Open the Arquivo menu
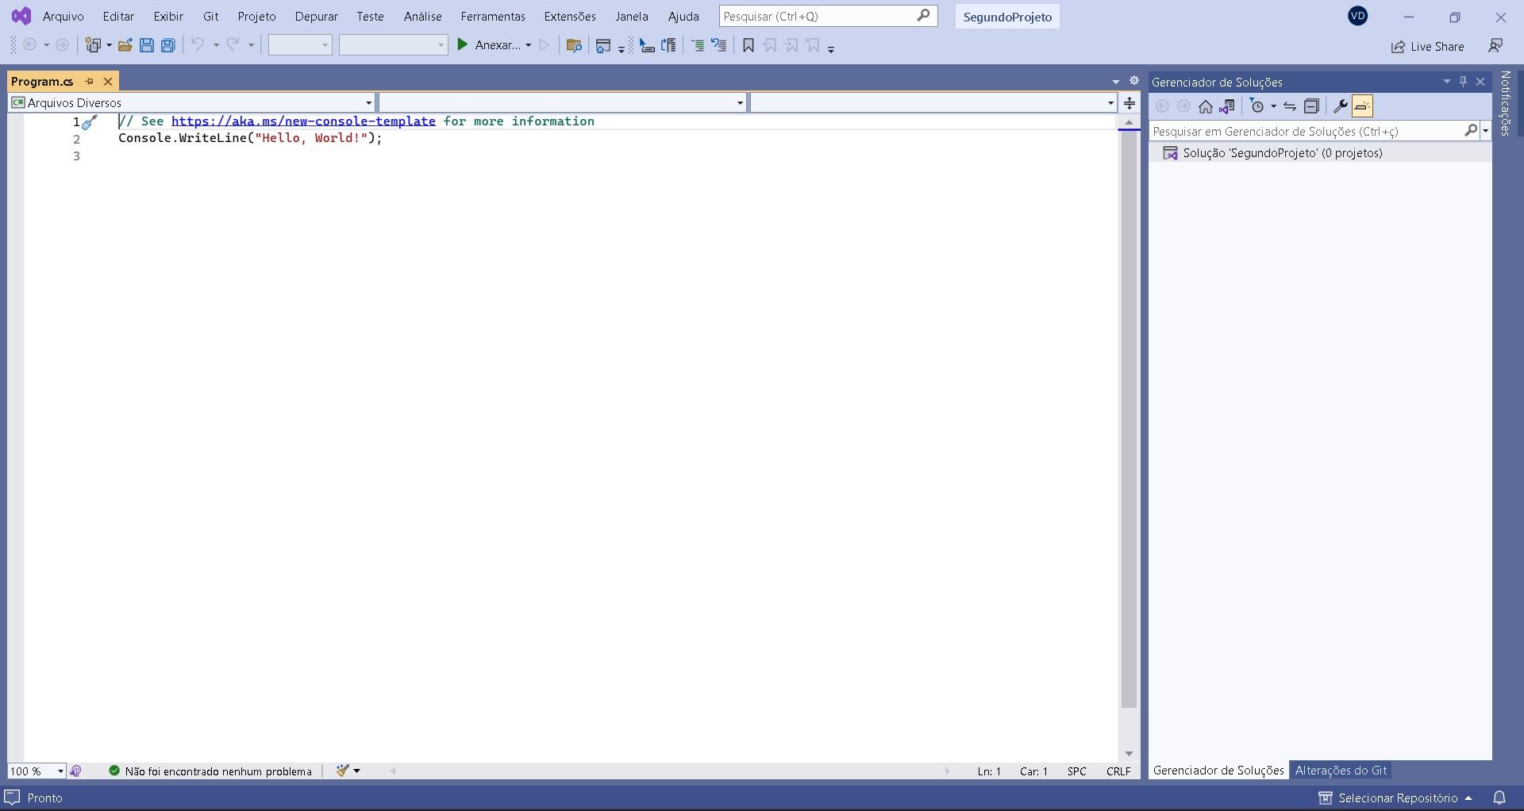Screen dimensions: 1524x811 tap(63, 16)
